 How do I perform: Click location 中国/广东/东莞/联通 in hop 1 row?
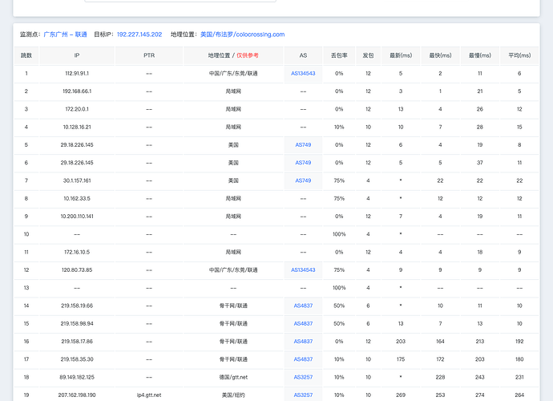pyautogui.click(x=233, y=74)
